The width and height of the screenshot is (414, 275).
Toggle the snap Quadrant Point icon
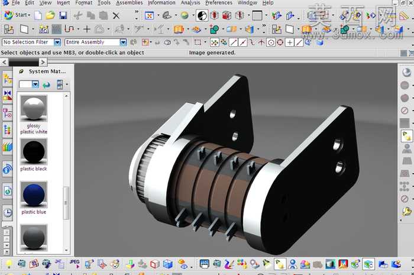pyautogui.click(x=280, y=42)
